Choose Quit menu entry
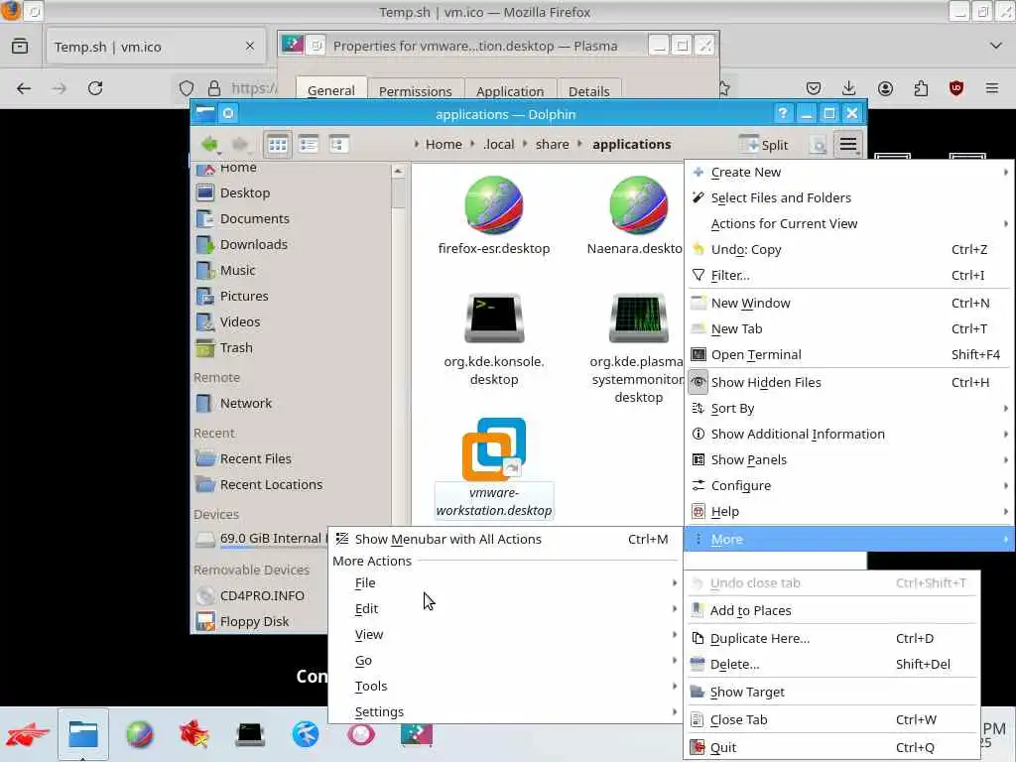Viewport: 1016px width, 762px height. pyautogui.click(x=832, y=748)
